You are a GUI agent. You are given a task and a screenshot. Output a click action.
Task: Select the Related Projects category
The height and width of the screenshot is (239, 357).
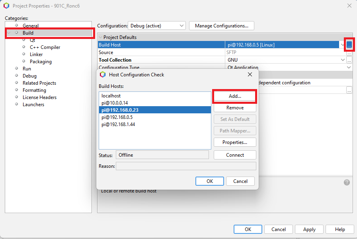39,83
